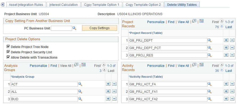This screenshot has height=105, width=237.
Task: Download Analysis Groups to spreadsheet
Action: coord(84,65)
